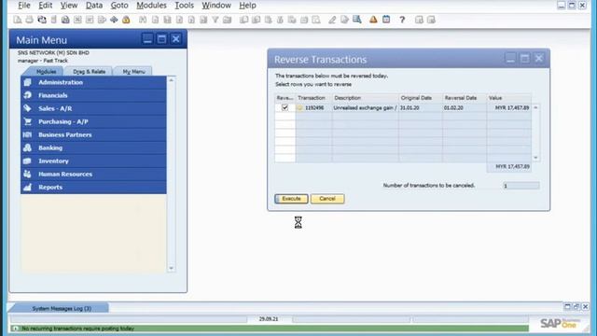
Task: Open the Tools menu
Action: [185, 6]
